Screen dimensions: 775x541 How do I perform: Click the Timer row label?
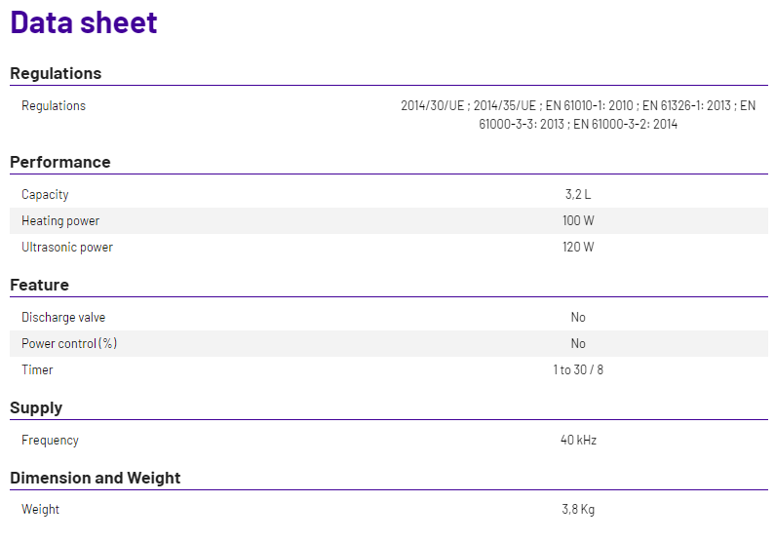coord(37,370)
